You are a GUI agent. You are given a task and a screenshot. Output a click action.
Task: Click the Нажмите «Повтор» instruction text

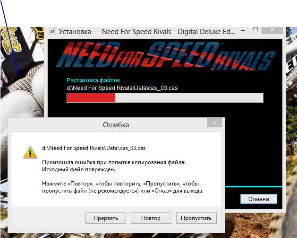(x=123, y=187)
